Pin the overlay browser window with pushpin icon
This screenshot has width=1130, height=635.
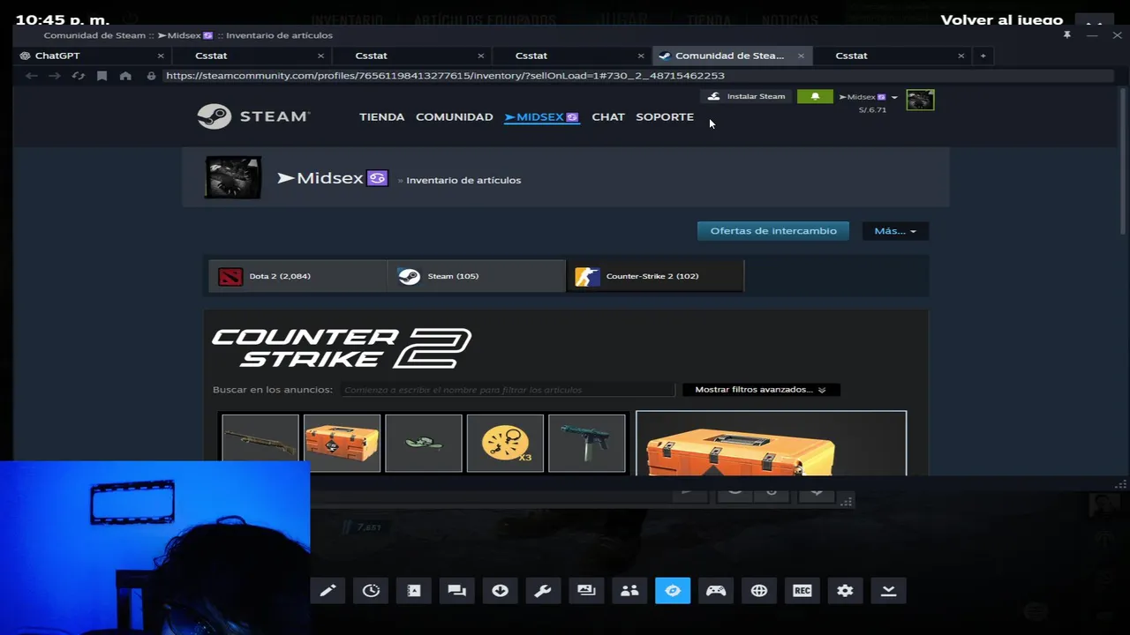coord(1066,35)
